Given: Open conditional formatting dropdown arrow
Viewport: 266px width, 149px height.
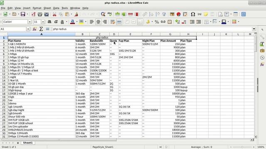Looking at the screenshot, I should click(239, 22).
